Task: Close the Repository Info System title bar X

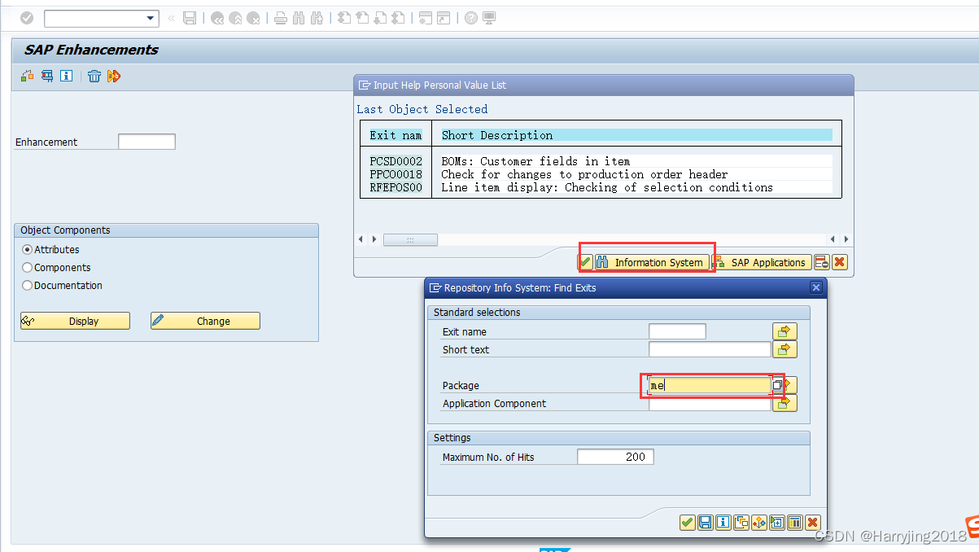Action: (816, 287)
